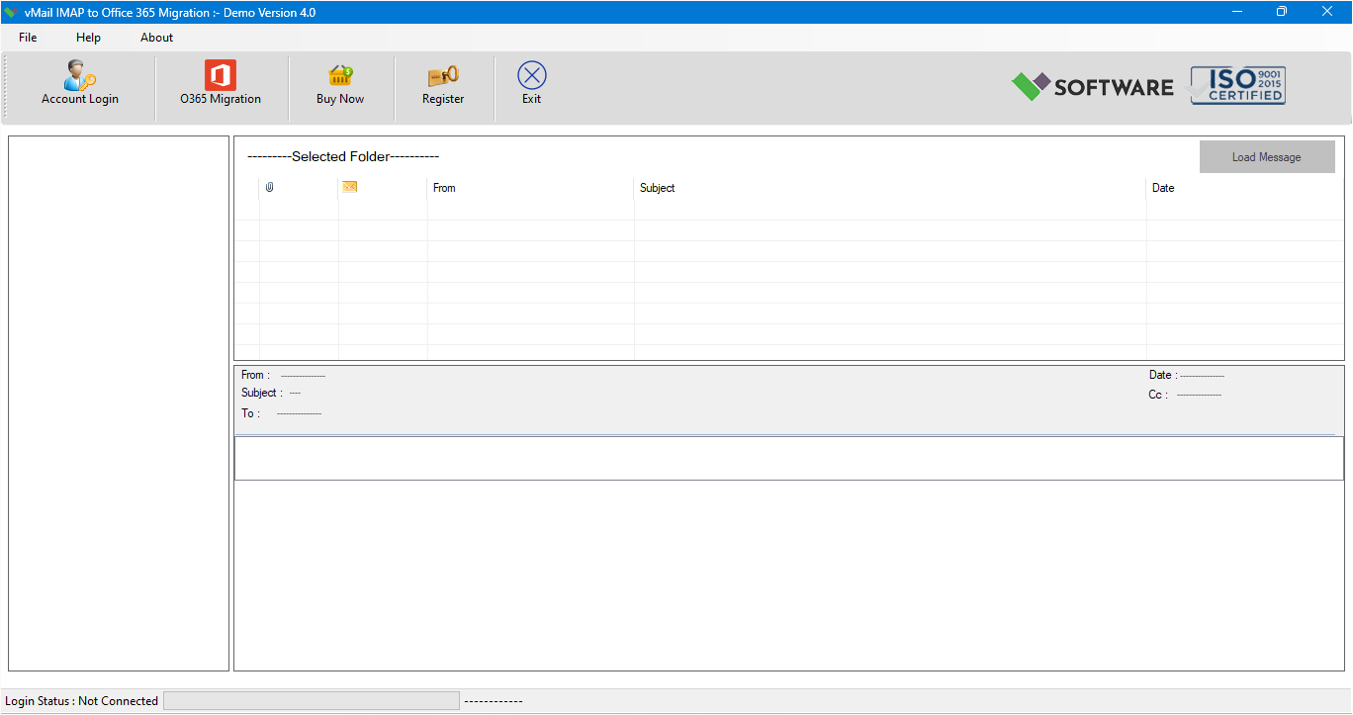Minimize the vMail application window
Viewport: 1353px width, 715px height.
tap(1236, 12)
